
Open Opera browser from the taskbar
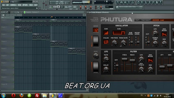[13, 96]
